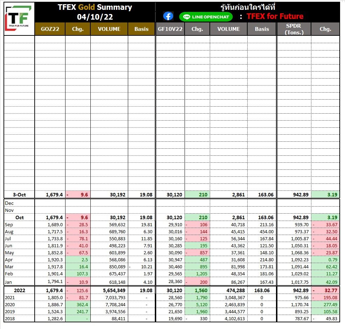This screenshot has width=345, height=329.
Task: Click the 2020 GF10V22 change cell 5,120
Action: click(x=197, y=305)
